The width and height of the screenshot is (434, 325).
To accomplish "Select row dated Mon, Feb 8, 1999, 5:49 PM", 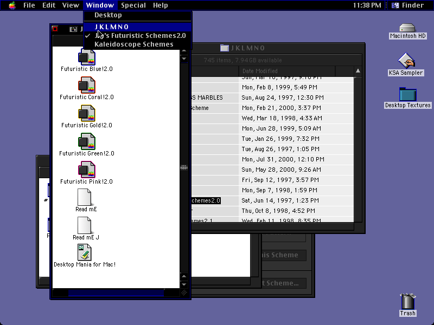I will (272, 87).
